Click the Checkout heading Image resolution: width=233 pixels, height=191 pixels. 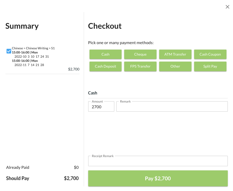pos(105,26)
